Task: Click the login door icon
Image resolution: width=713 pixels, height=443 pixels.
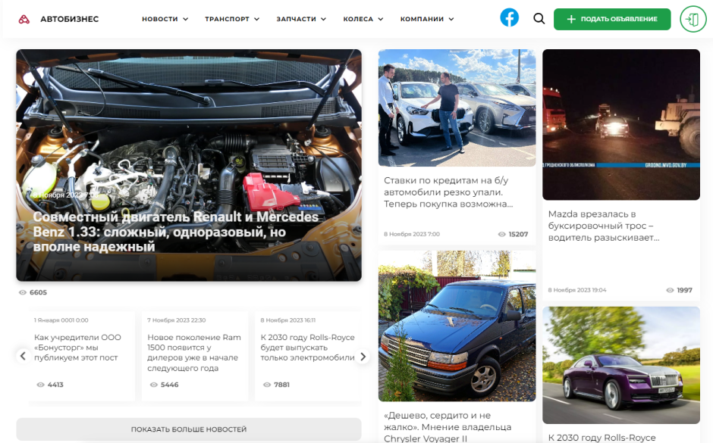Action: coord(693,19)
